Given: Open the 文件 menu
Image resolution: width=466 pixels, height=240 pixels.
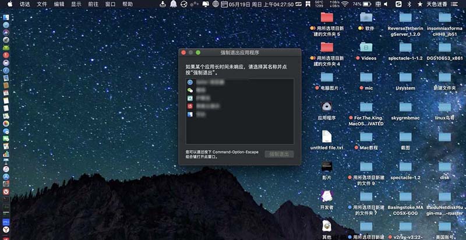Looking at the screenshot, I should (42, 4).
